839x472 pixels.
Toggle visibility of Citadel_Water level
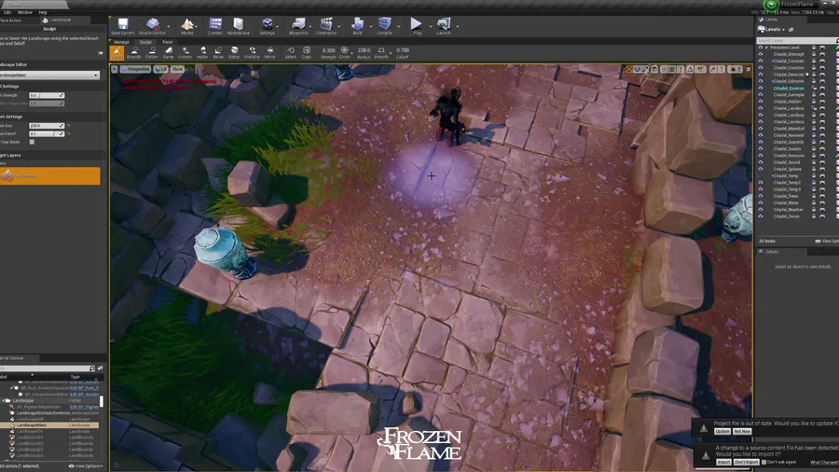[761, 202]
